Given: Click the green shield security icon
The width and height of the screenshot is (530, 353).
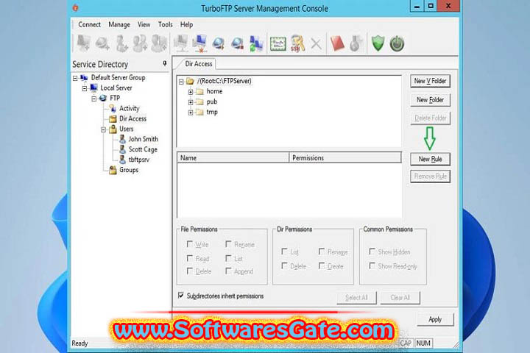Looking at the screenshot, I should (378, 43).
